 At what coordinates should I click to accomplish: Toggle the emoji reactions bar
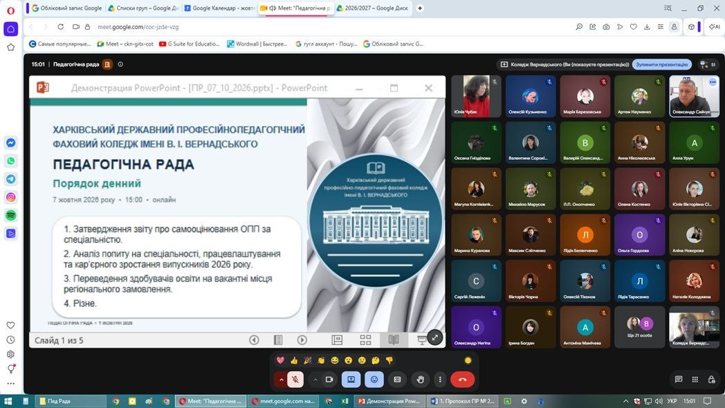pyautogui.click(x=374, y=380)
